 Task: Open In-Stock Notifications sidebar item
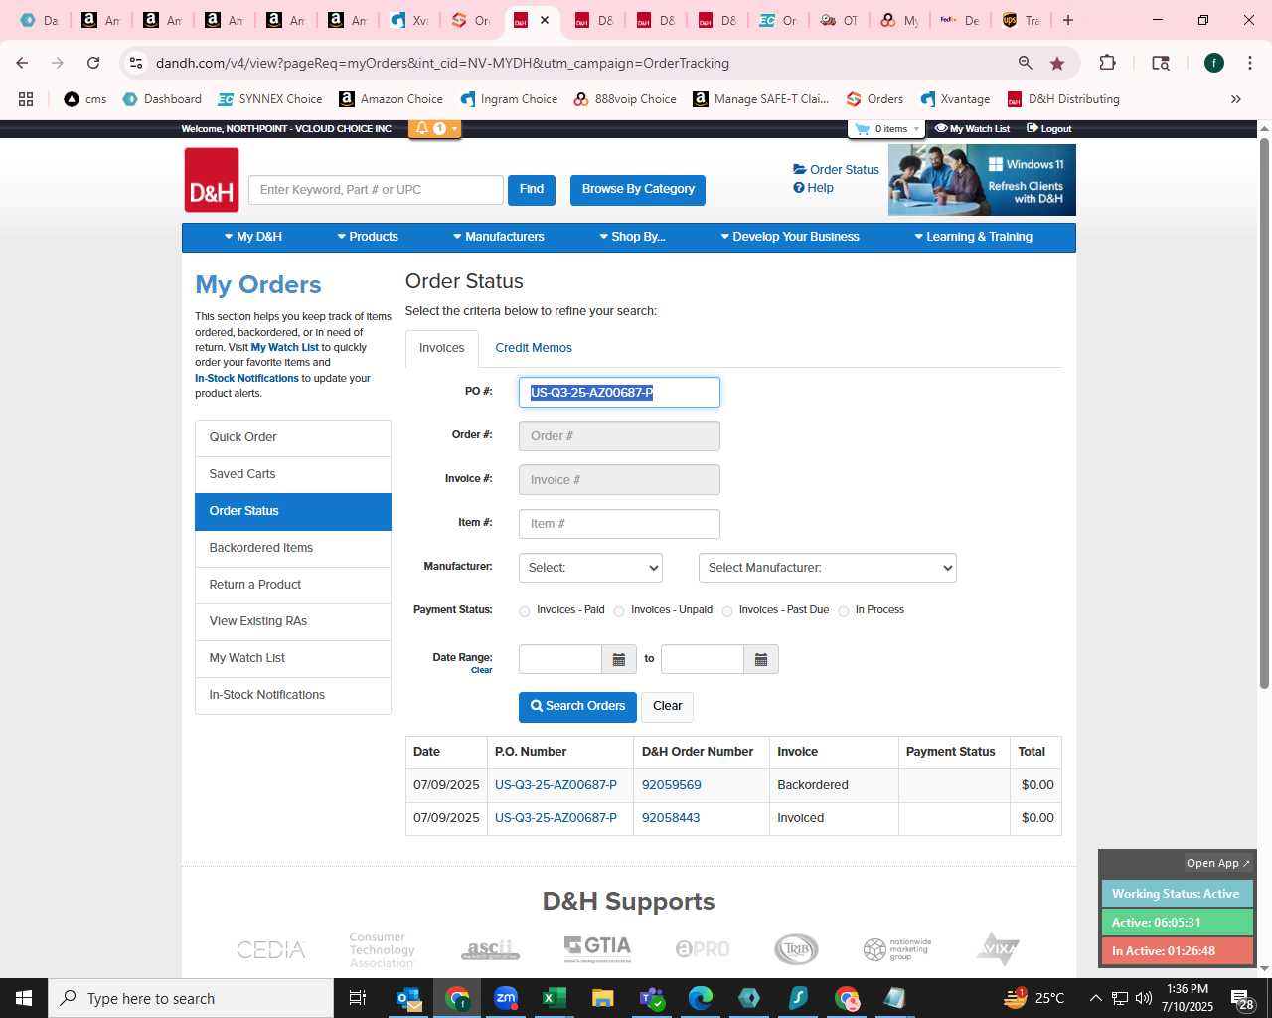coord(293,695)
